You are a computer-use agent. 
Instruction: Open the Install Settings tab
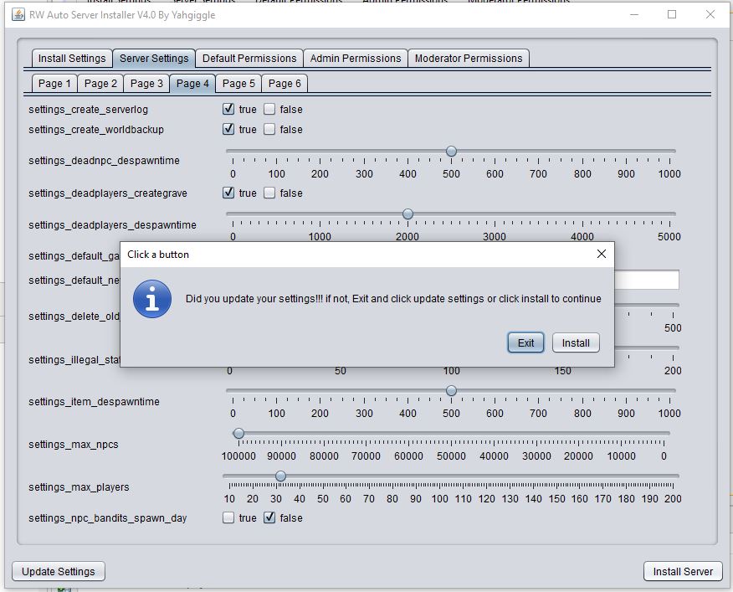tap(72, 59)
